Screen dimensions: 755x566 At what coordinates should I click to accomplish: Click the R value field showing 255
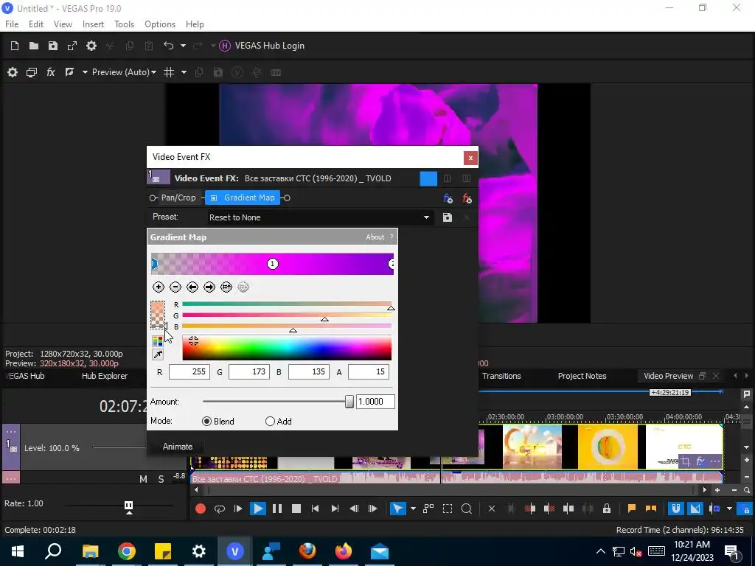(x=189, y=371)
